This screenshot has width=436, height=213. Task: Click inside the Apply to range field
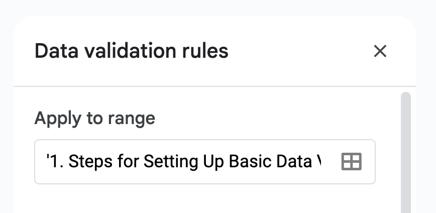[205, 162]
